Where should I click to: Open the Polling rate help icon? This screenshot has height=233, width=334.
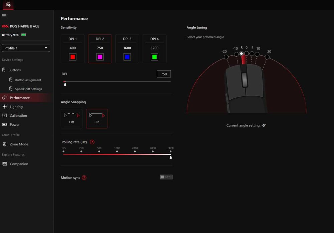point(92,142)
